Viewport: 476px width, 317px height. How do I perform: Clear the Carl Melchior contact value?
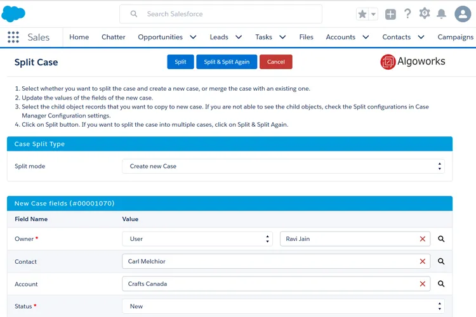coord(422,261)
